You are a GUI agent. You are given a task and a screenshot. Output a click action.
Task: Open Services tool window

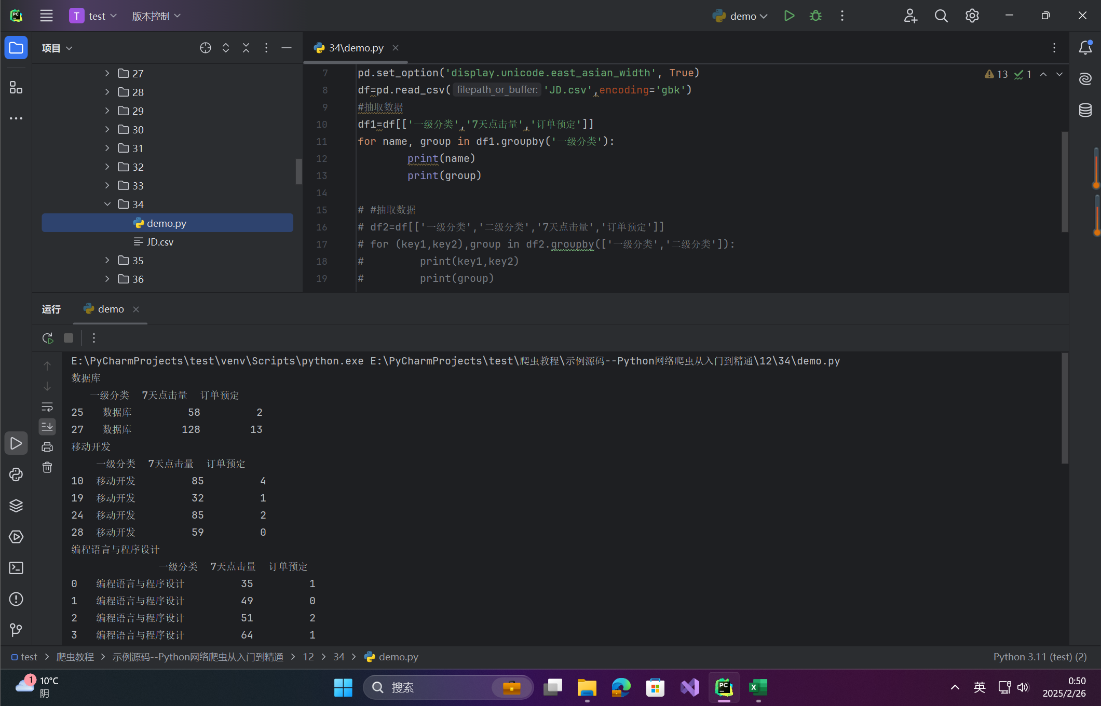16,537
